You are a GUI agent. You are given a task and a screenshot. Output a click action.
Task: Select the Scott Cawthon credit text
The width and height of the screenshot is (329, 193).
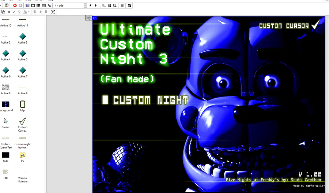273,180
